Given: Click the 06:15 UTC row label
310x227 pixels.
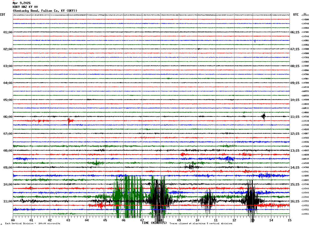Looking at the screenshot, I should coord(295,32).
